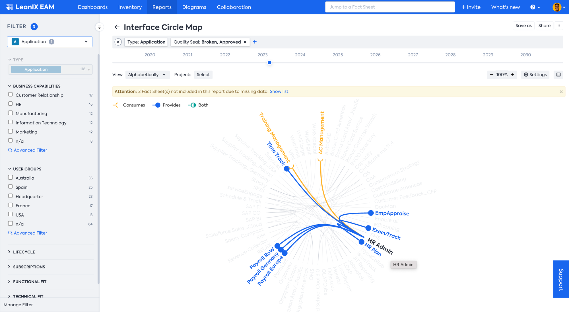The height and width of the screenshot is (312, 569).
Task: Clear all filters with circled X icon
Action: pyautogui.click(x=118, y=42)
